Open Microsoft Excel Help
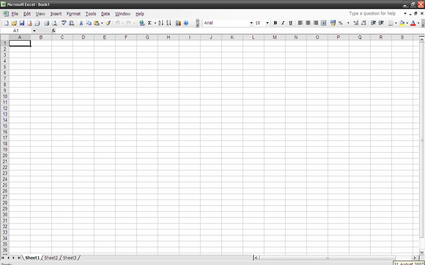 [186, 23]
